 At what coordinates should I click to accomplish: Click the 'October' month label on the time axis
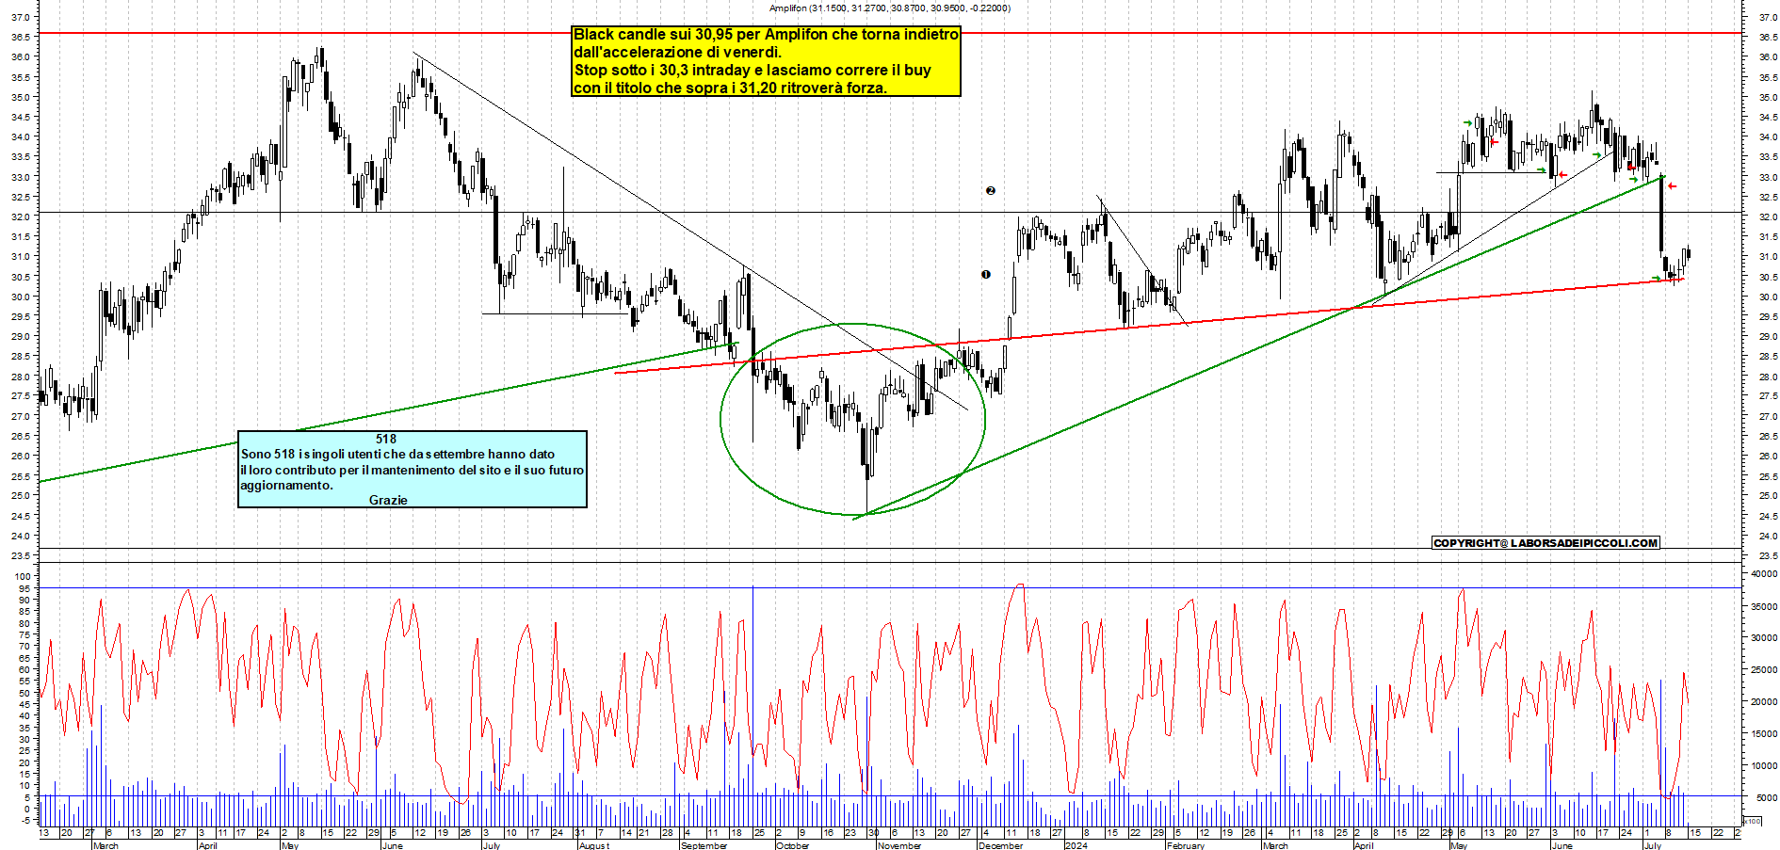792,845
